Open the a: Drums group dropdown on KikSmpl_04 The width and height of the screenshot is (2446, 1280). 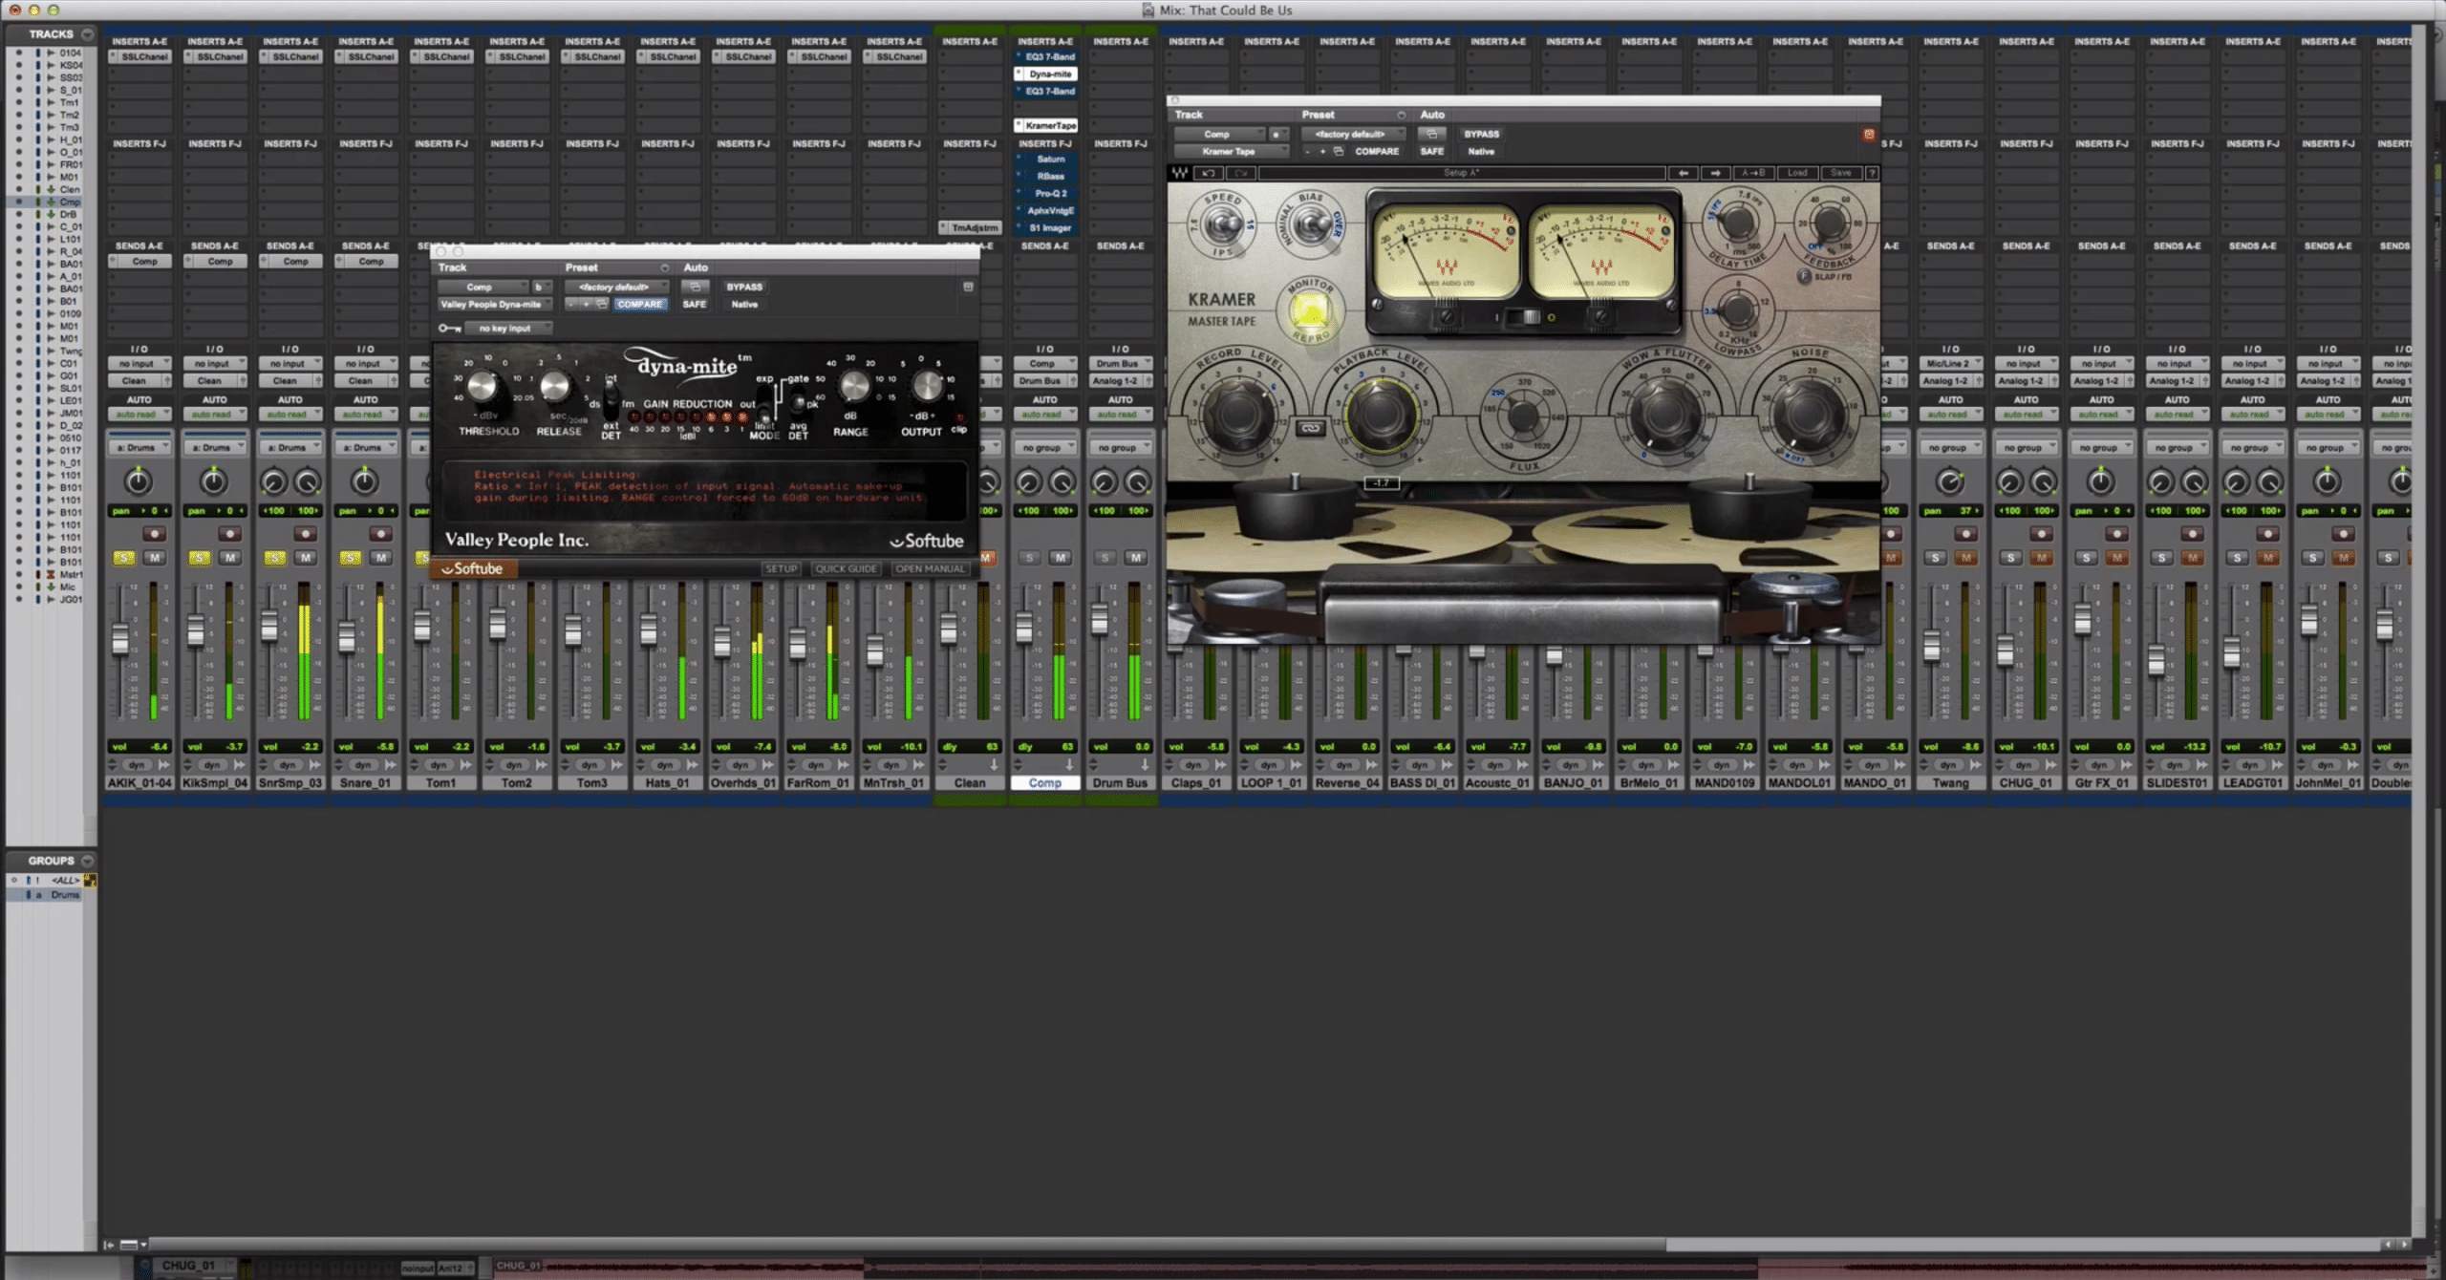pos(215,447)
